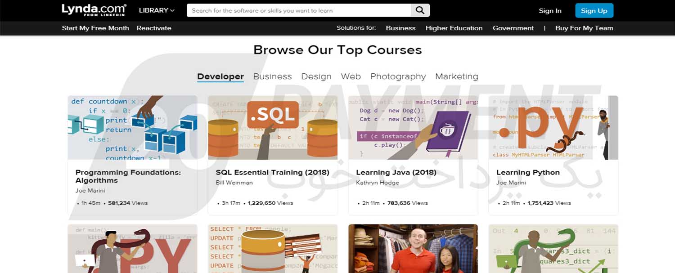The image size is (675, 273).
Task: Switch to the Business courses tab
Action: click(272, 76)
